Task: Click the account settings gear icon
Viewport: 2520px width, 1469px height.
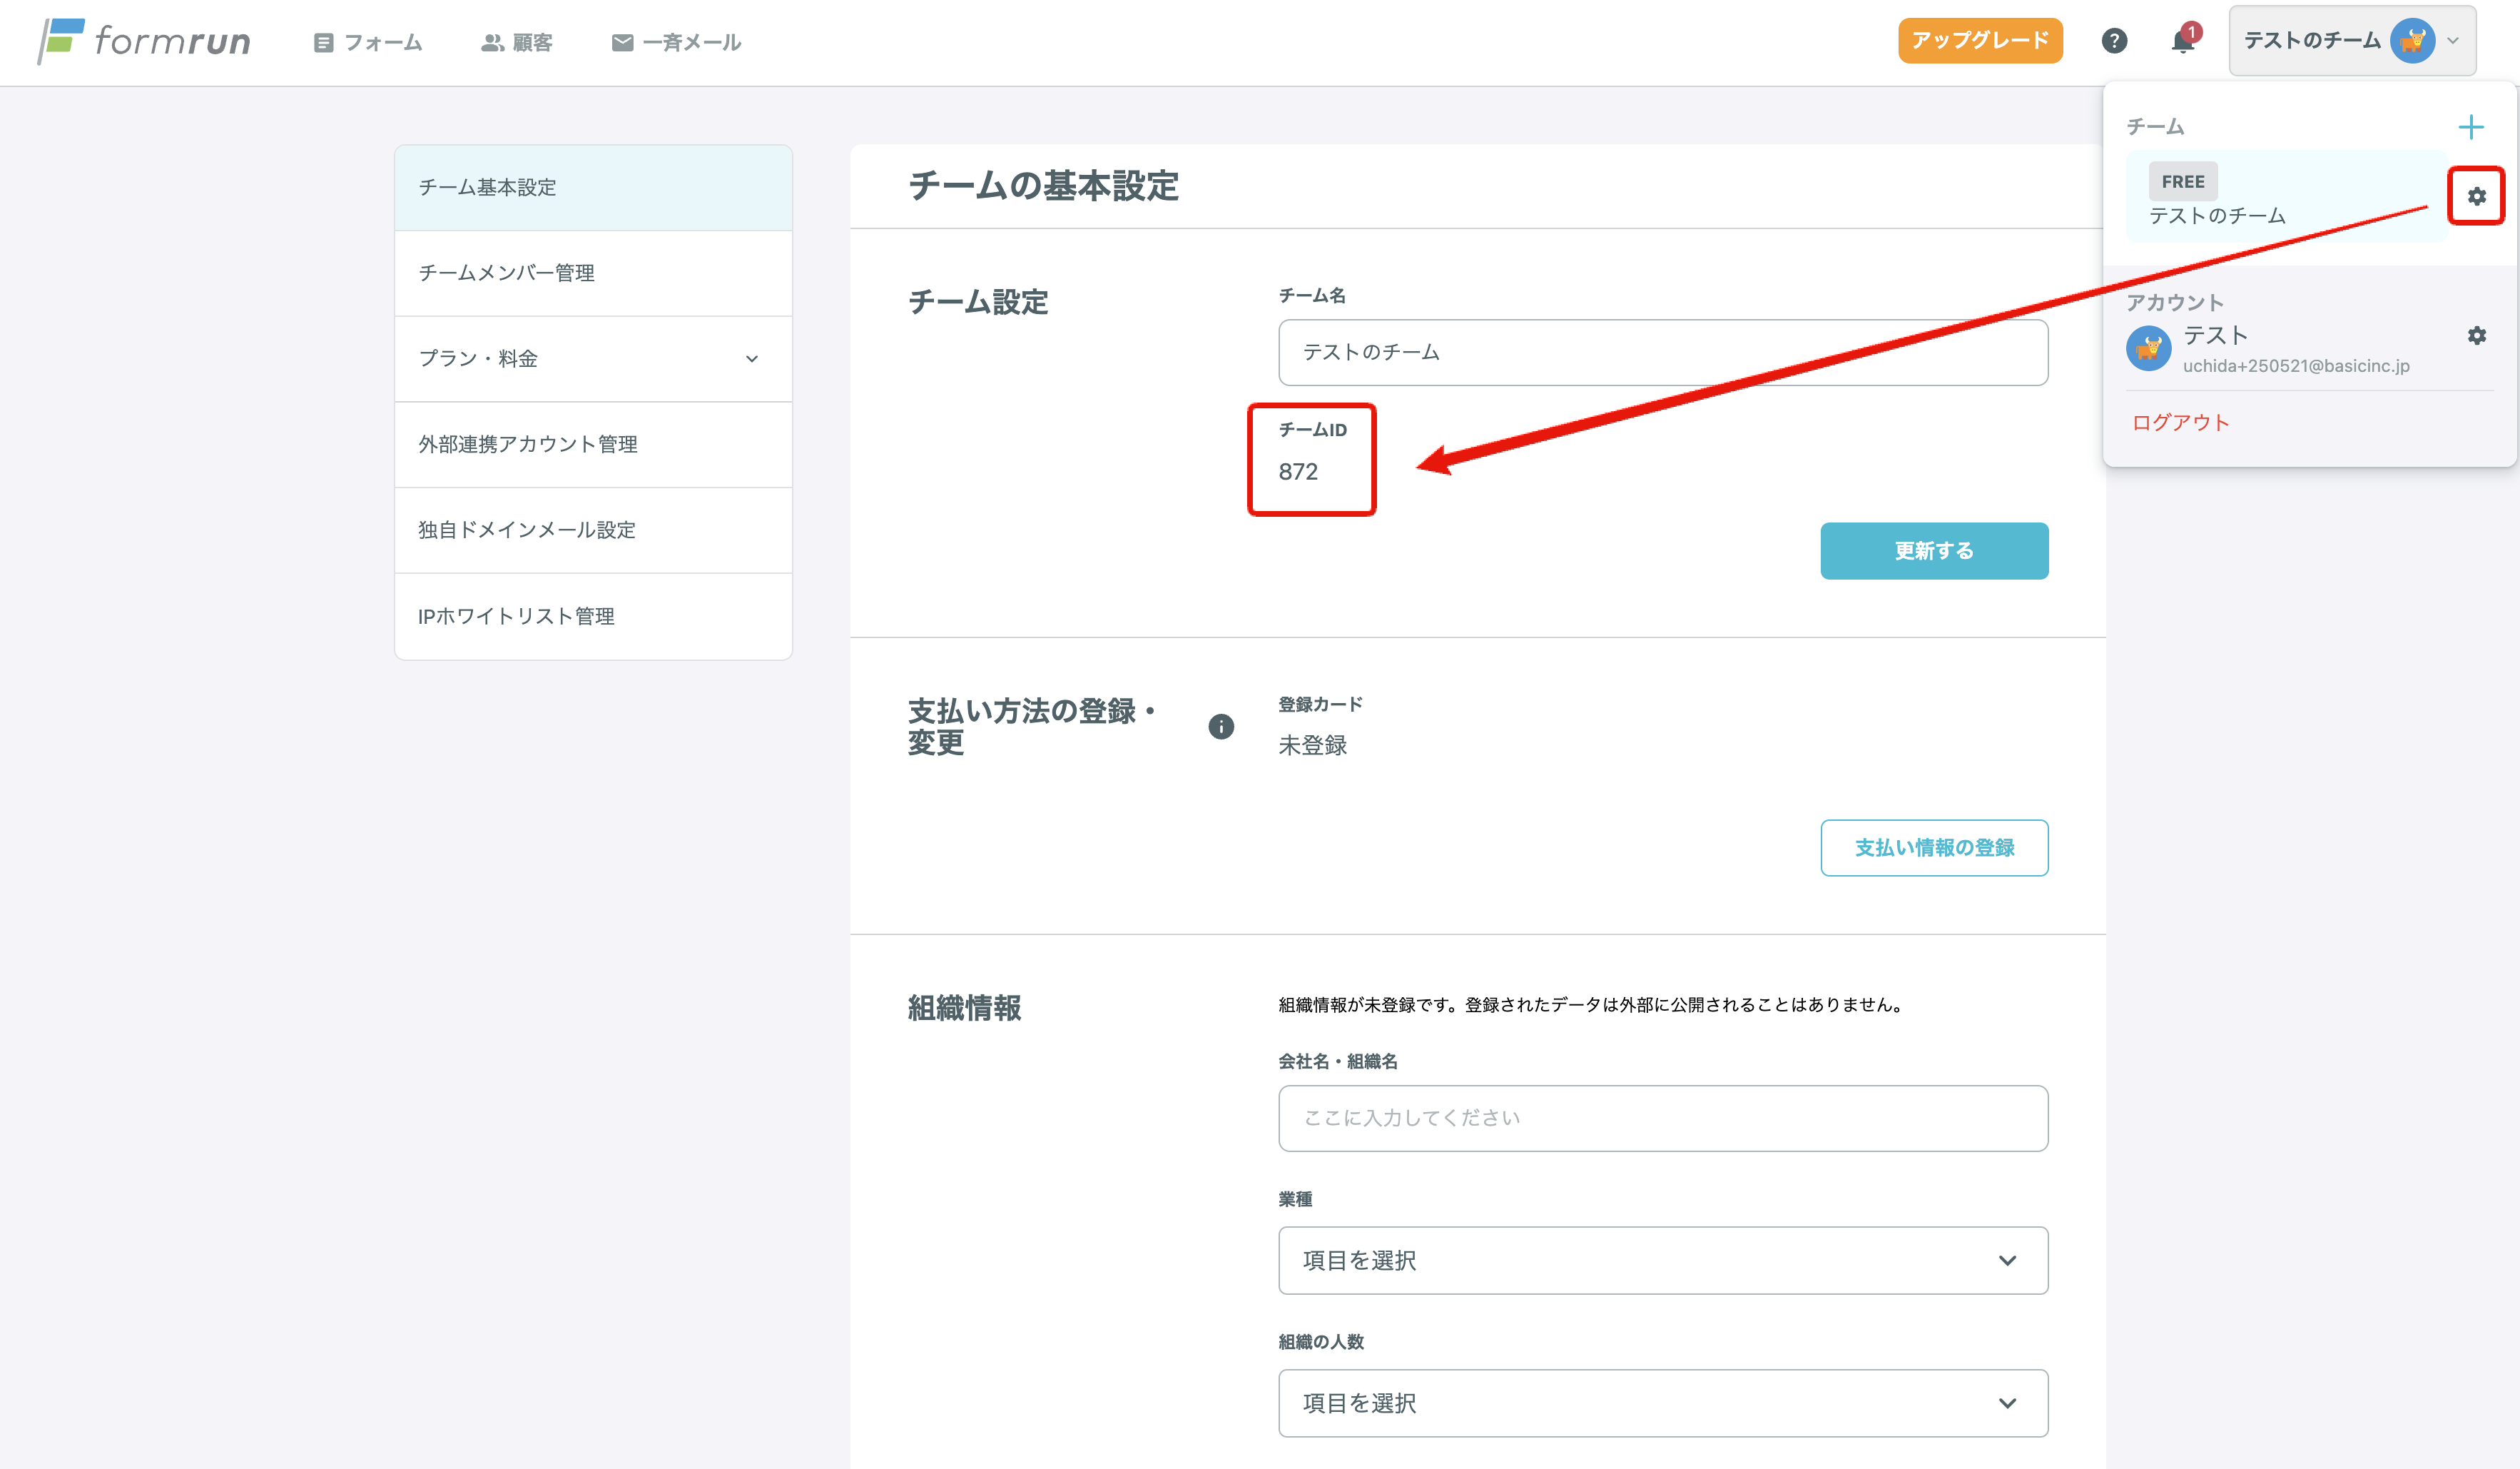Action: (2476, 335)
